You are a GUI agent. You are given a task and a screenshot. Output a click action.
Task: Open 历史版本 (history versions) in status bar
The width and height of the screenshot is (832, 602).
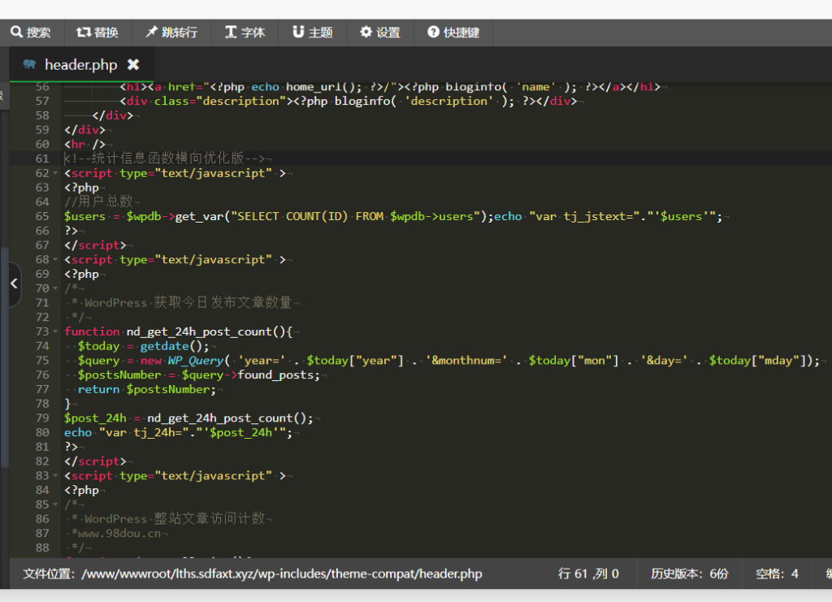click(689, 574)
